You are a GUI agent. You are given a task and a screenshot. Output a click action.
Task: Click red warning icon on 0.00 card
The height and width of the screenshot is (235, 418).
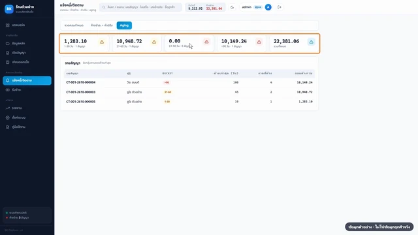(206, 42)
